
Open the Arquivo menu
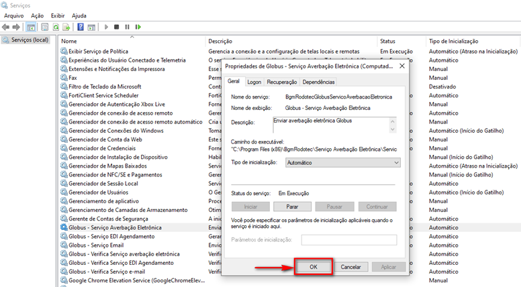click(14, 15)
